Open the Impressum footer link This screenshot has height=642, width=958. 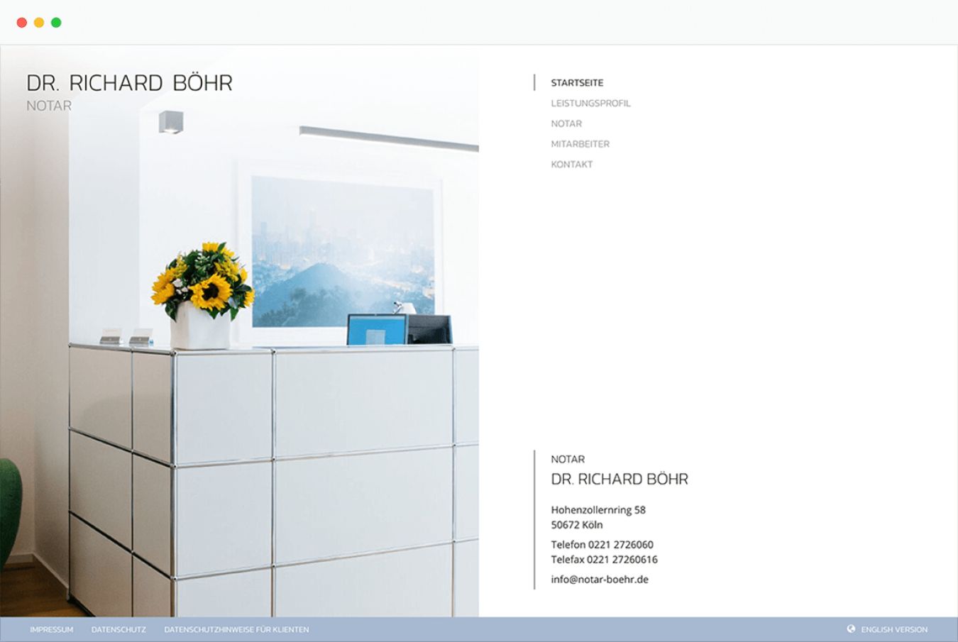click(x=51, y=630)
